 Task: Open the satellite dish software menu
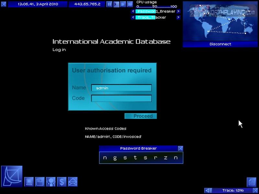coord(12,176)
